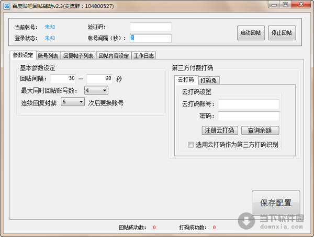The width and height of the screenshot is (314, 237).
Task: Click the 注册云打码 button
Action: click(x=220, y=131)
